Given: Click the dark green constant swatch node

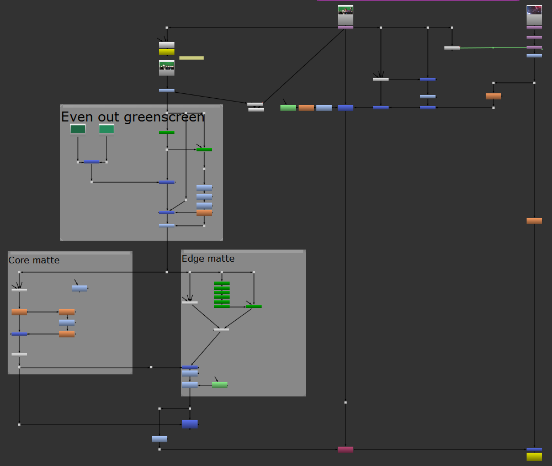Looking at the screenshot, I should click(78, 129).
